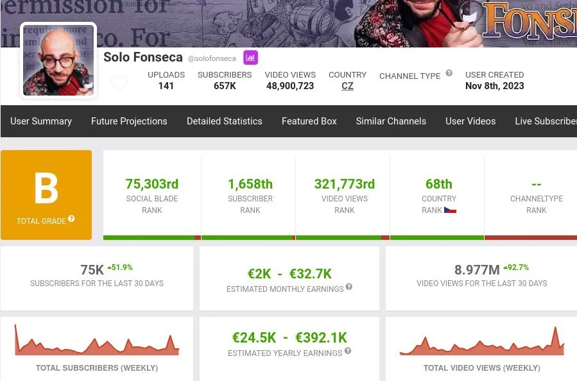Click the @solofonseca username handle
Image resolution: width=577 pixels, height=381 pixels.
click(x=212, y=58)
